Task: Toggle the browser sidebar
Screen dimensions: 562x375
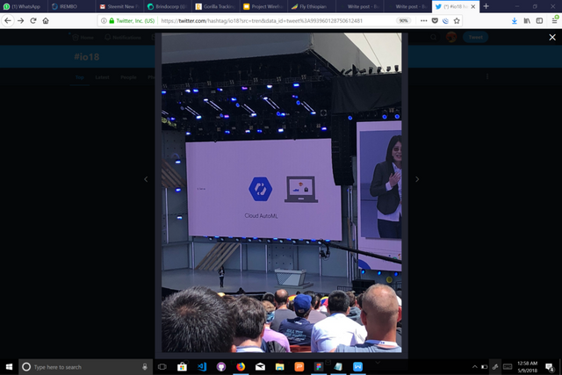Action: [x=539, y=21]
